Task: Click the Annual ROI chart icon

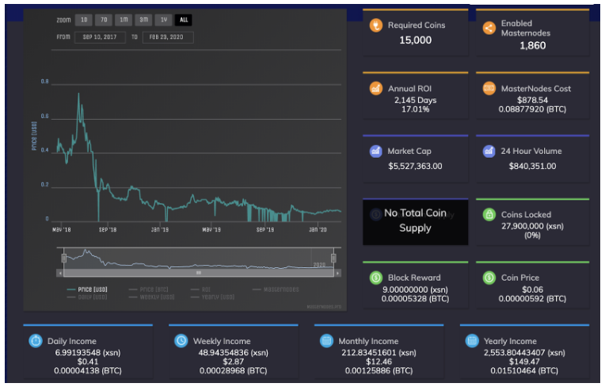Action: pos(375,88)
